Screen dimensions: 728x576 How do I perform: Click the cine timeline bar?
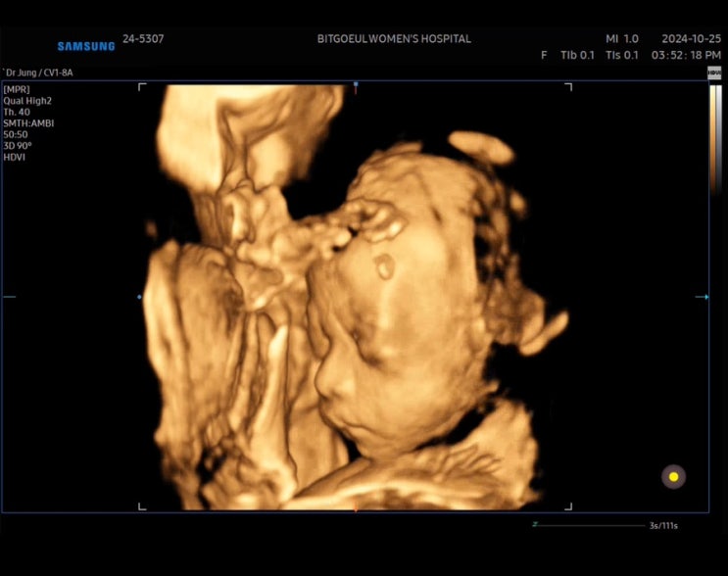[x=589, y=526]
